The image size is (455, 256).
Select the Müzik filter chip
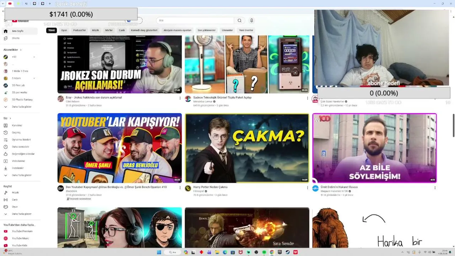[x=96, y=30]
